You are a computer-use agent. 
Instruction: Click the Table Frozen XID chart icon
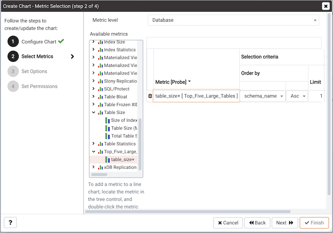click(x=100, y=105)
